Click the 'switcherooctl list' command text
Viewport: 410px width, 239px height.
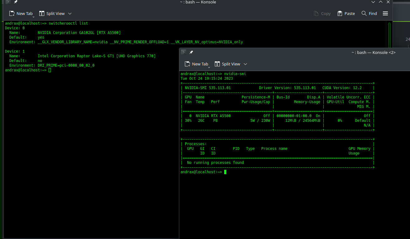pos(68,23)
